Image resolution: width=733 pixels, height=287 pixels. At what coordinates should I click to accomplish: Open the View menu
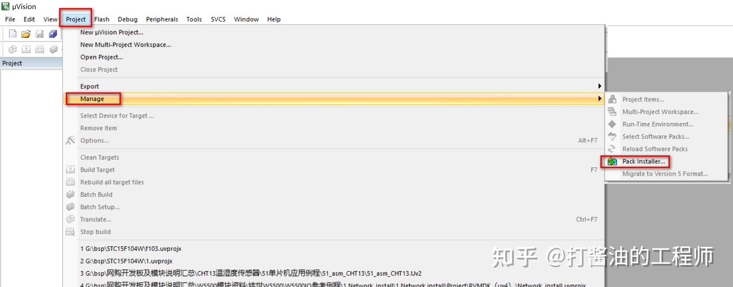(50, 19)
